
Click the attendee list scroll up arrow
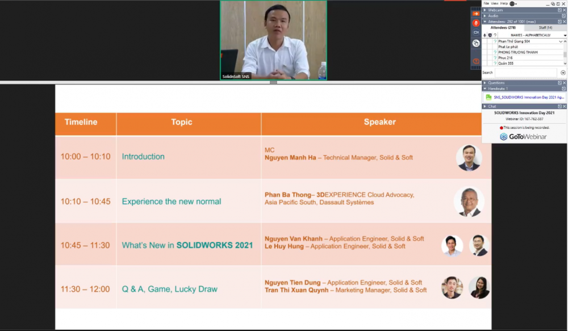coord(565,41)
